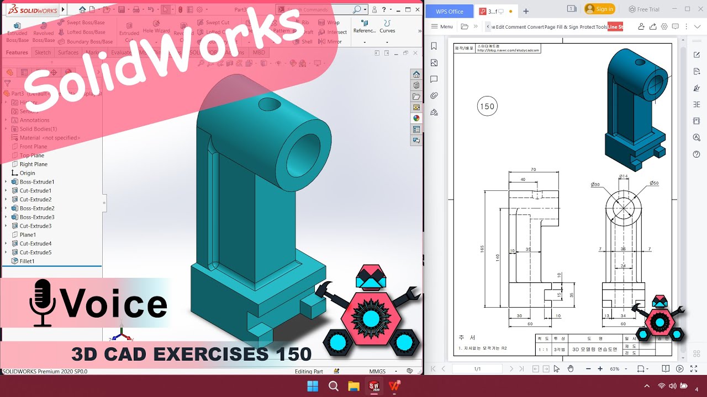Click the Export PDF icon in right sidebar
The image size is (707, 397).
[x=697, y=71]
